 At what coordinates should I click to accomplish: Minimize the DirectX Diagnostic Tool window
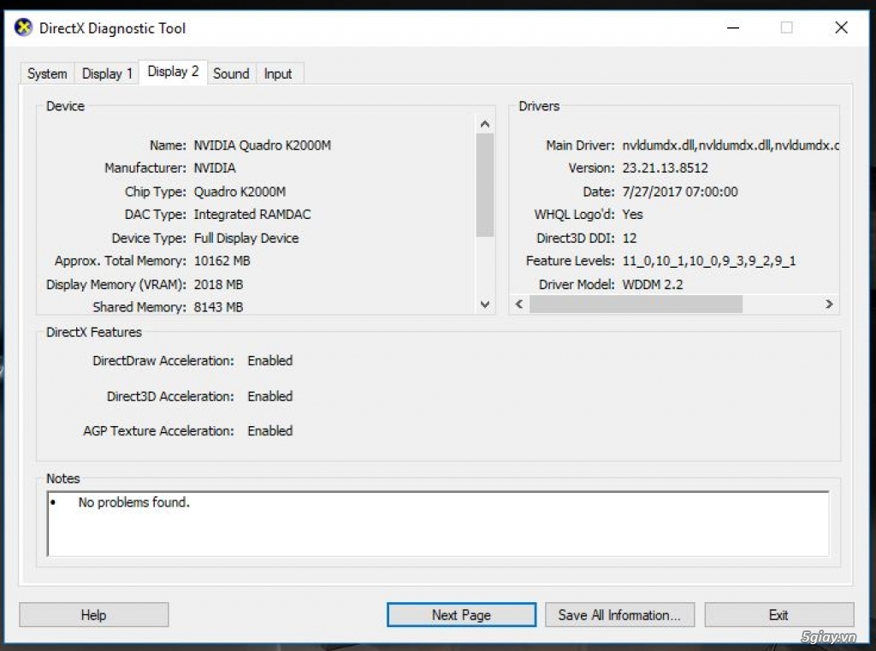point(733,27)
